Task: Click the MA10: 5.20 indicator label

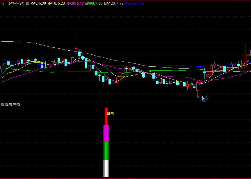Action: pyautogui.click(x=56, y=3)
